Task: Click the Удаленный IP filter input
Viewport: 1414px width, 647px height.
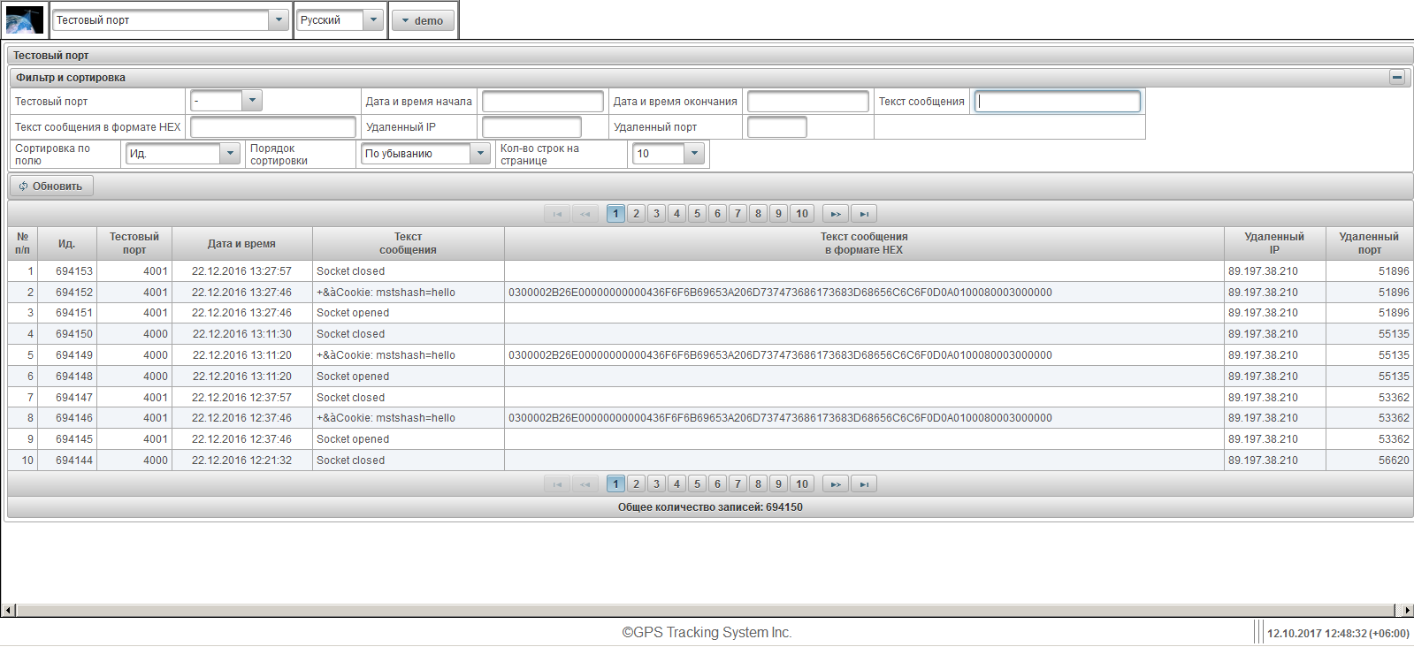Action: (x=531, y=127)
